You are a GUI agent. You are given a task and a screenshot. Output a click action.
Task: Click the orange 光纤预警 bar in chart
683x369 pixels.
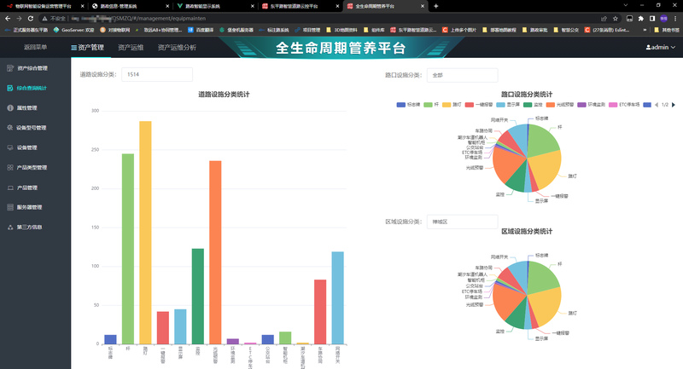[x=215, y=252]
